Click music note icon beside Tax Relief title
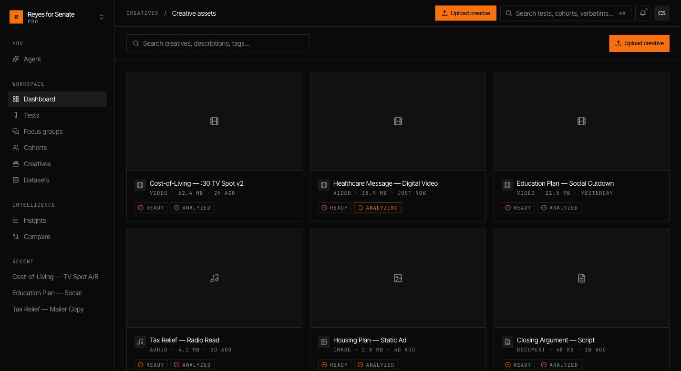The height and width of the screenshot is (371, 681). pos(140,342)
